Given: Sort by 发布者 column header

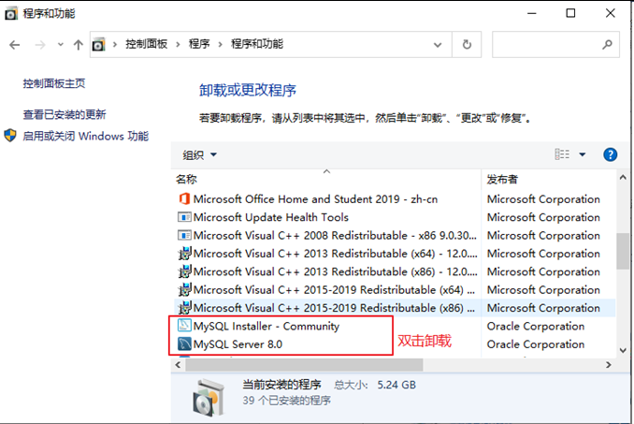Looking at the screenshot, I should point(502,179).
